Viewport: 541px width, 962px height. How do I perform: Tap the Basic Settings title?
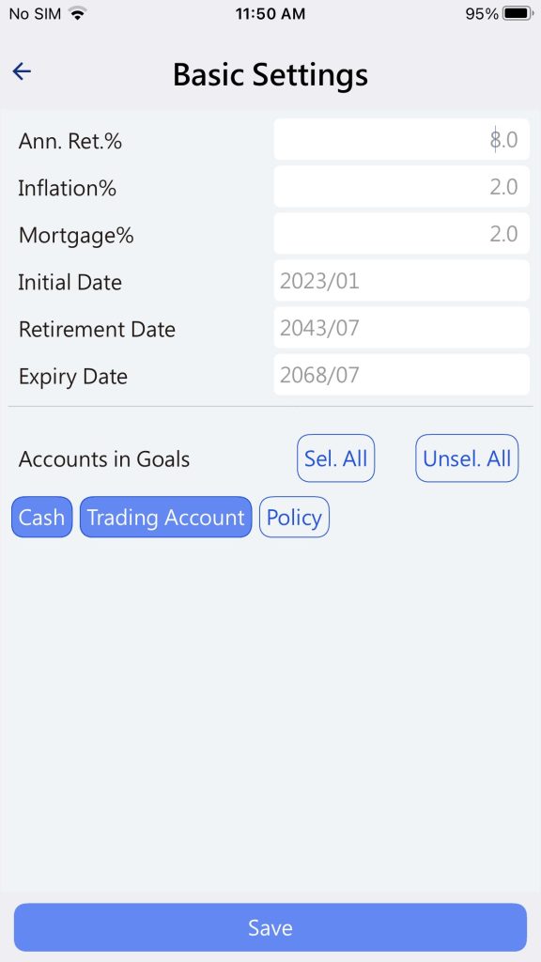270,75
